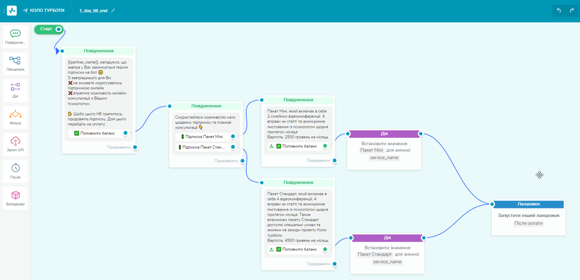This screenshot has width=580, height=280.
Task: Select the Ланцюжок element in sidebar
Action: point(15,64)
